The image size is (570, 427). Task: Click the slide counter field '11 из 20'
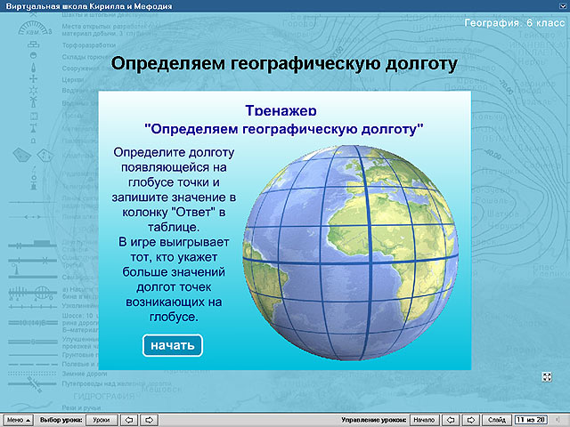(x=533, y=419)
